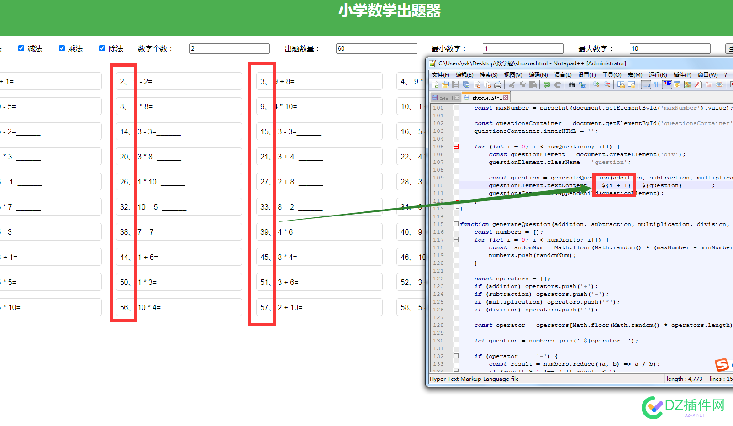Click line number 128 in editor margin
This screenshot has height=426, width=733.
438,325
